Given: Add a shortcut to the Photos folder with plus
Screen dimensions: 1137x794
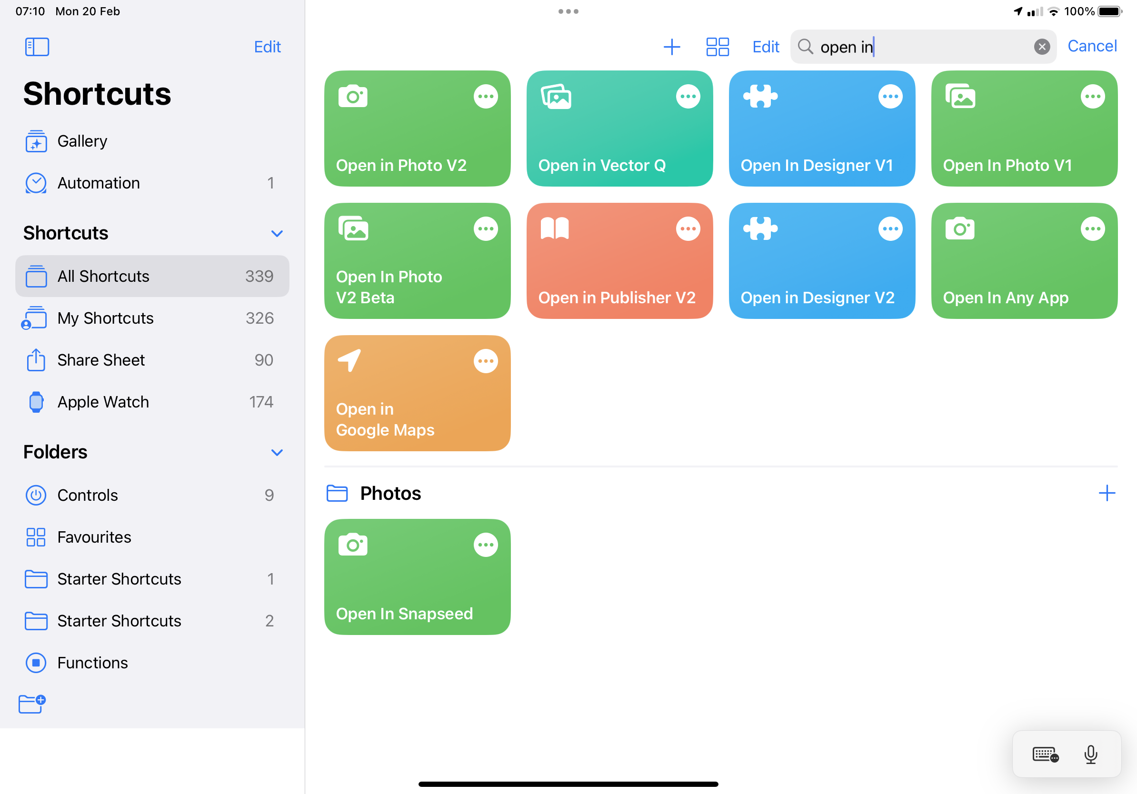Looking at the screenshot, I should coord(1107,493).
